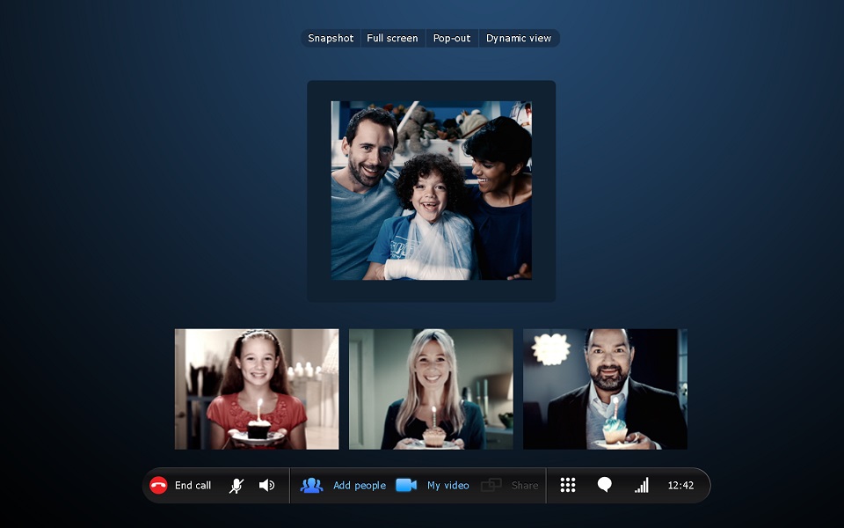Click the My video text label
The width and height of the screenshot is (844, 528).
pyautogui.click(x=448, y=485)
